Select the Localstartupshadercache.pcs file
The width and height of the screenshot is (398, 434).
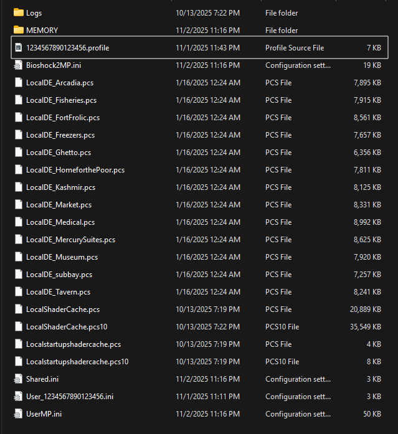73,344
